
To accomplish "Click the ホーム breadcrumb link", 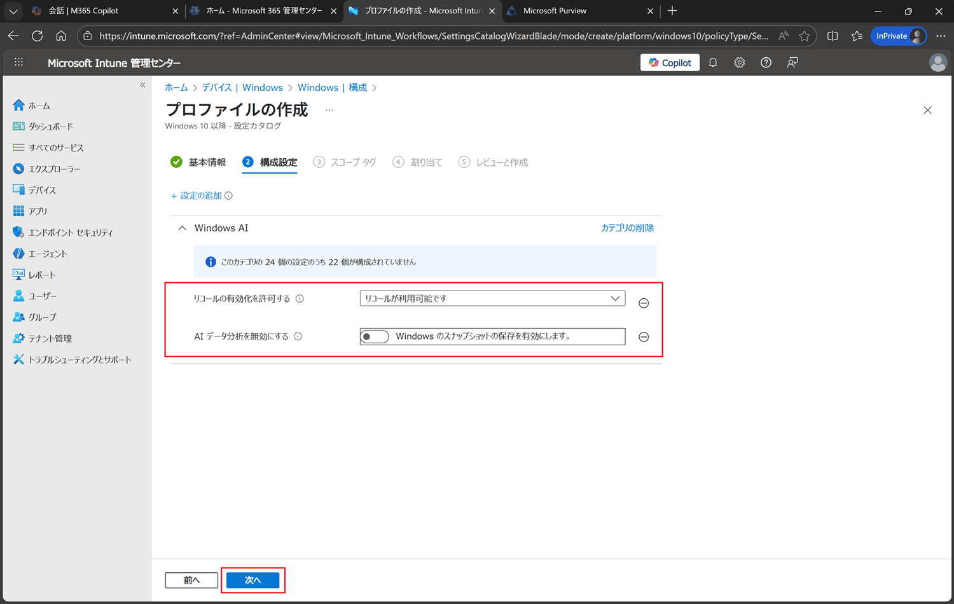I will tap(176, 88).
